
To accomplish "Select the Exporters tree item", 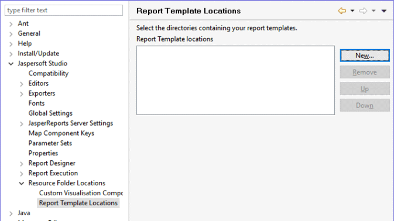I will pos(42,94).
